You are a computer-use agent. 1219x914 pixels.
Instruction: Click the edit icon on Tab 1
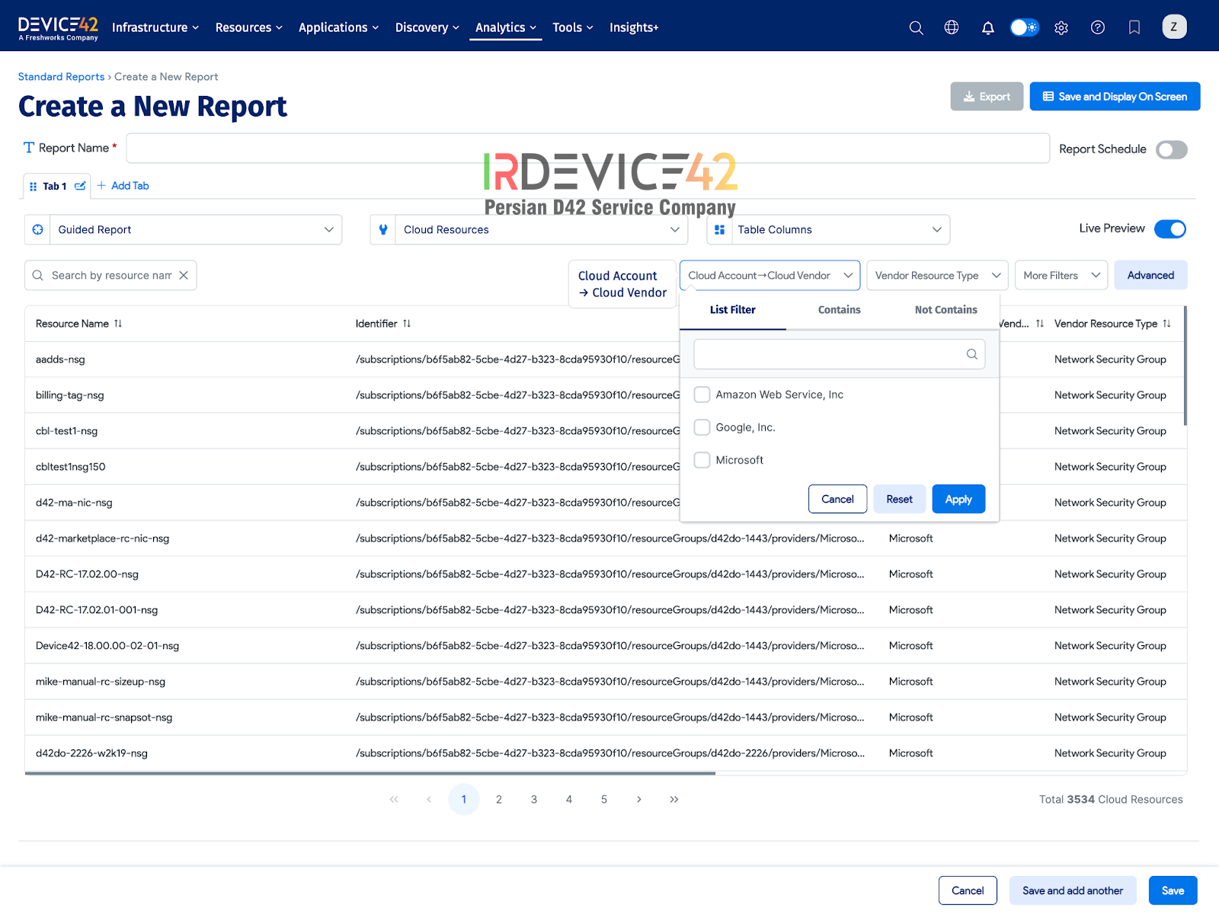tap(80, 186)
